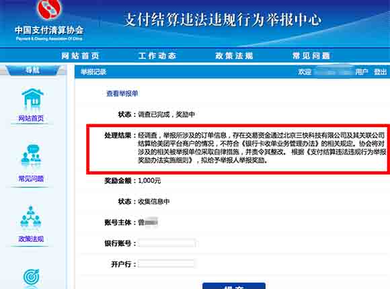Click 登出 to log out
This screenshot has height=289, width=390.
point(381,72)
